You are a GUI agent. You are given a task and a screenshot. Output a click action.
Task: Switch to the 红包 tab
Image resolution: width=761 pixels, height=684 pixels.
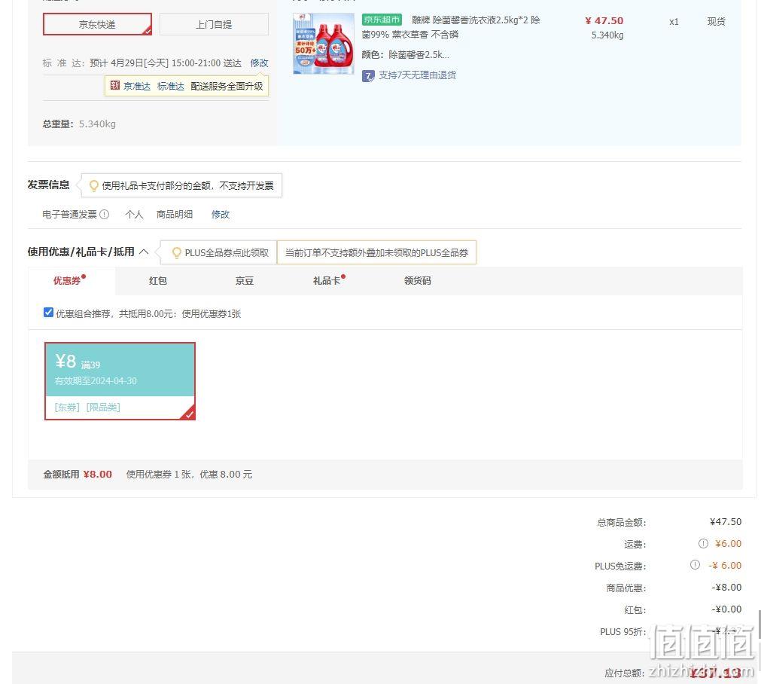(x=158, y=281)
